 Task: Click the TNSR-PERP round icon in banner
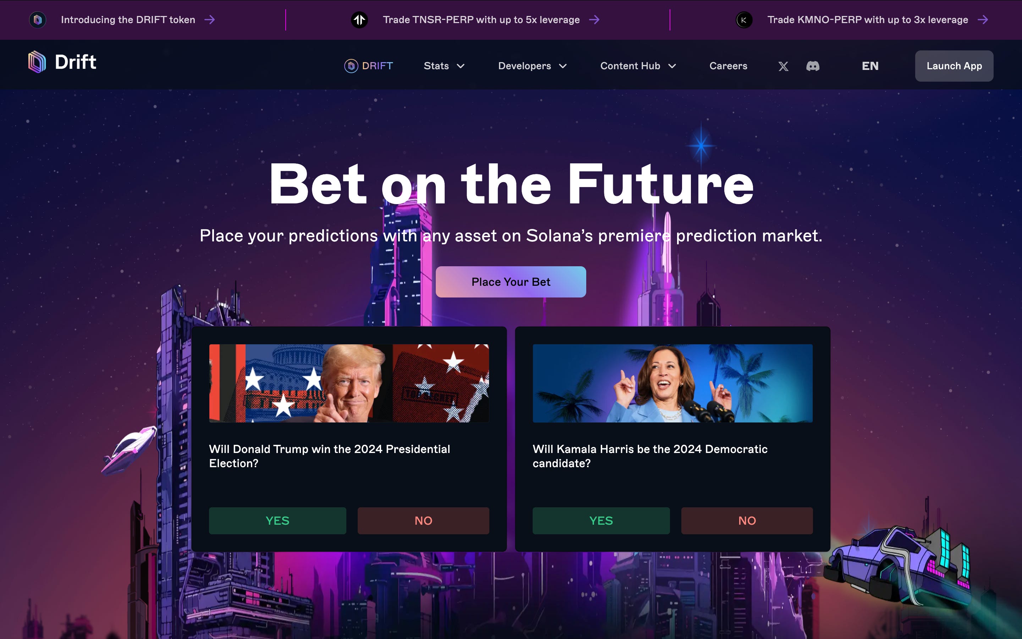click(x=359, y=20)
